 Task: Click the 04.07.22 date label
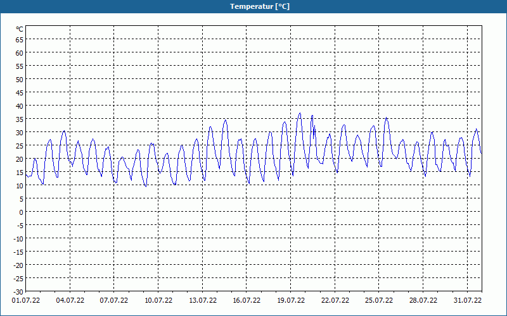[x=70, y=301]
